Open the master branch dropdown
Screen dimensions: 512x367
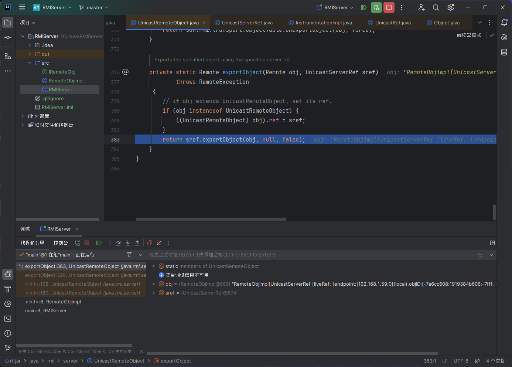[x=94, y=7]
